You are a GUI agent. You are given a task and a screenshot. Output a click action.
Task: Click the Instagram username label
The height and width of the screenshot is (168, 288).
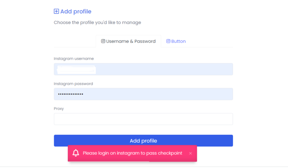coord(74,58)
